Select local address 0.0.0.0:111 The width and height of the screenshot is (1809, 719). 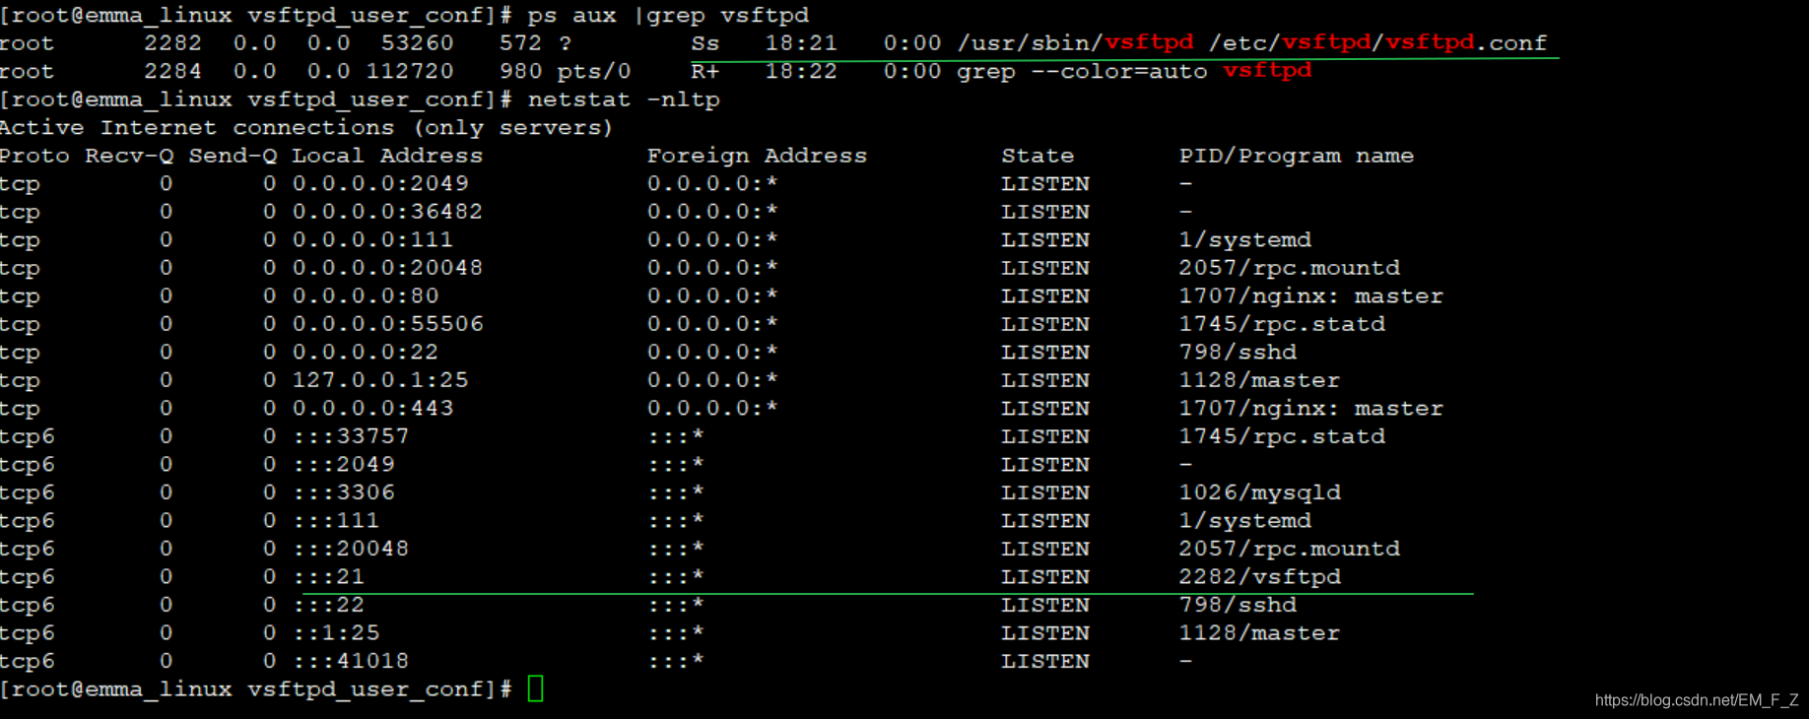click(x=372, y=240)
